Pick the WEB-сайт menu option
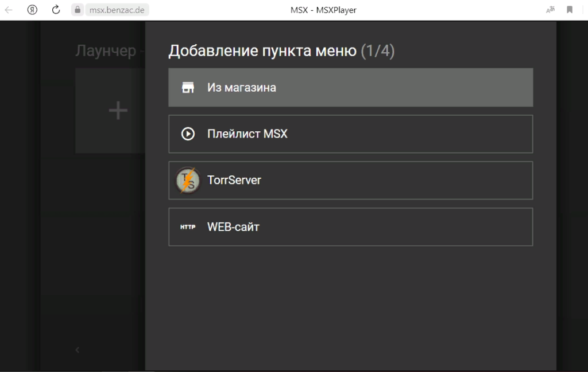The image size is (588, 372). pyautogui.click(x=350, y=227)
